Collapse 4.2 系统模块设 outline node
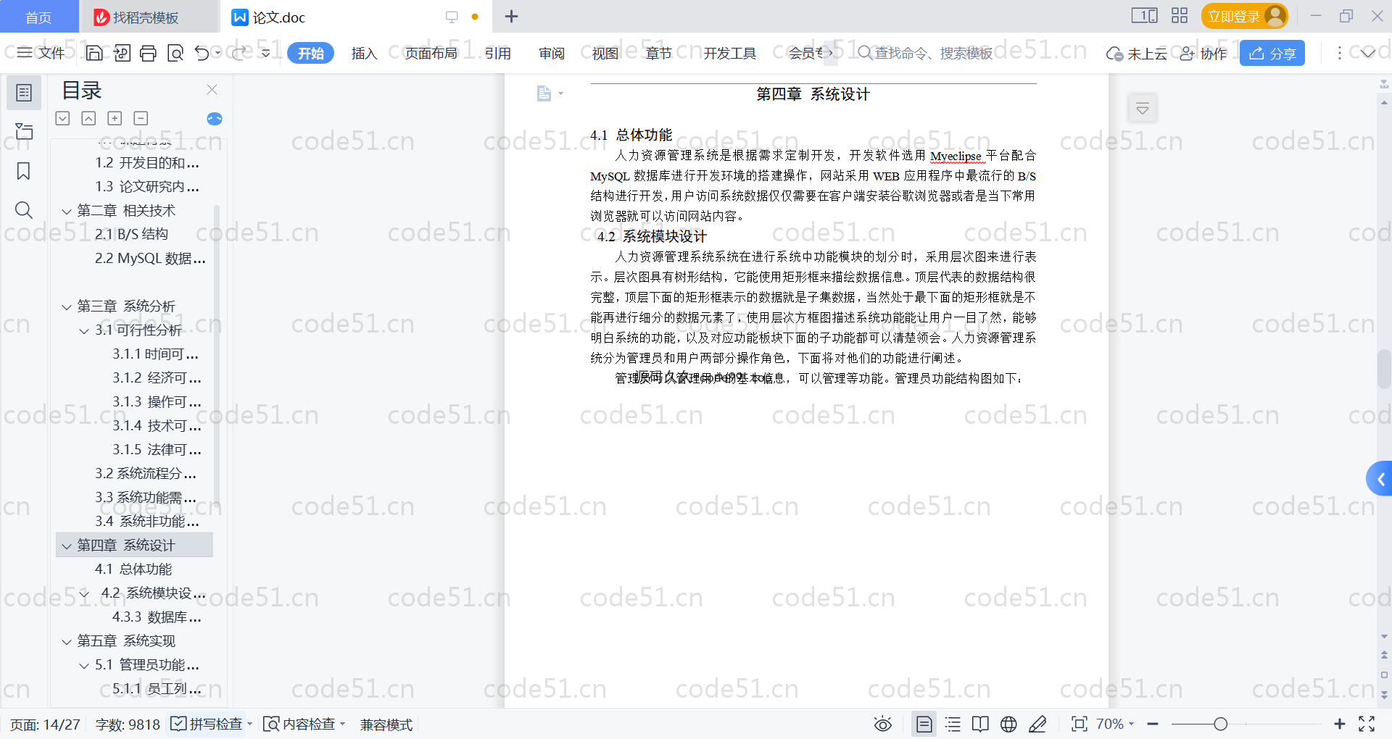The height and width of the screenshot is (739, 1392). pyautogui.click(x=84, y=593)
